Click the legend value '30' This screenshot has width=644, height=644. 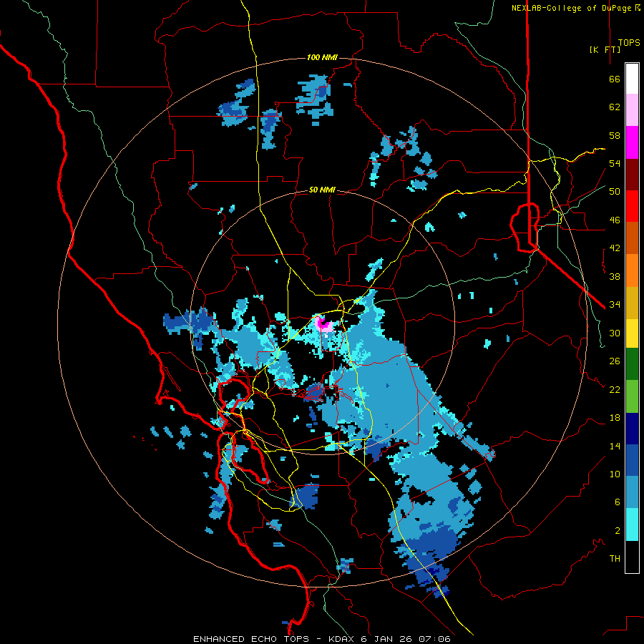tap(615, 333)
